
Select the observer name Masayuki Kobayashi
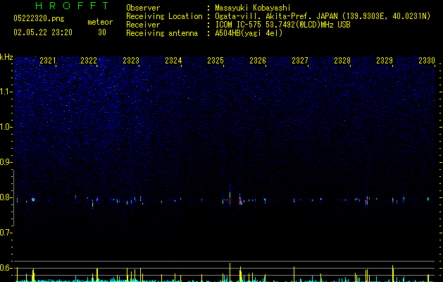(x=253, y=8)
